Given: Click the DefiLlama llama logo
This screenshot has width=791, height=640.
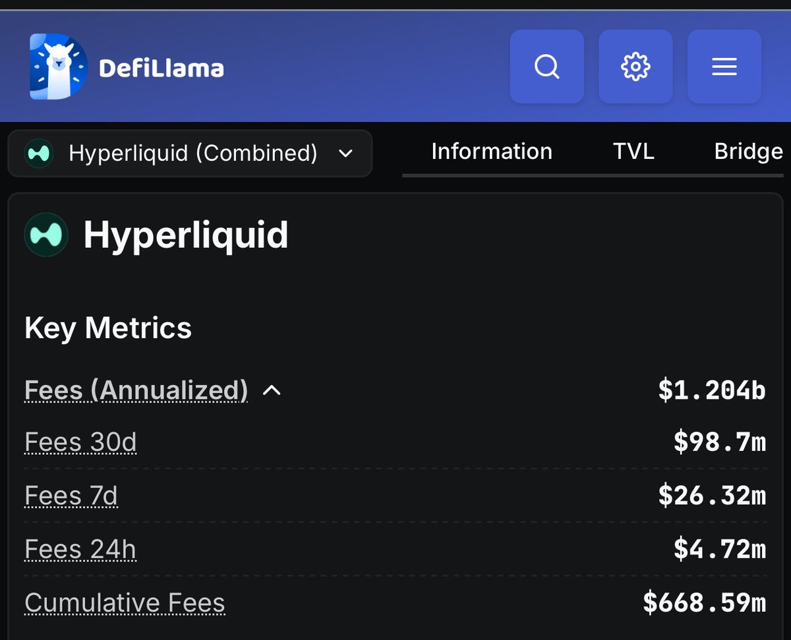Looking at the screenshot, I should coord(59,67).
